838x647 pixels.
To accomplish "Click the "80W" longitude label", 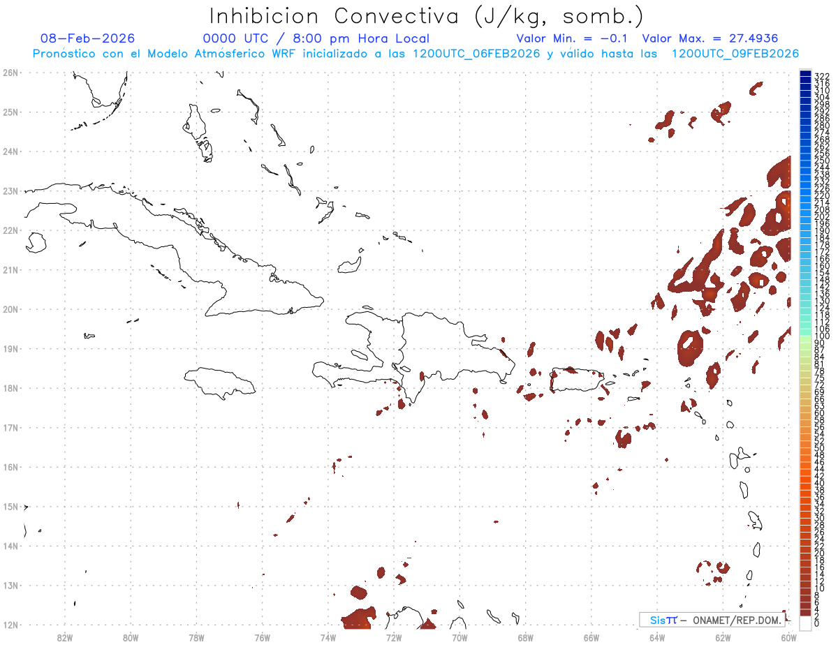I will 131,637.
